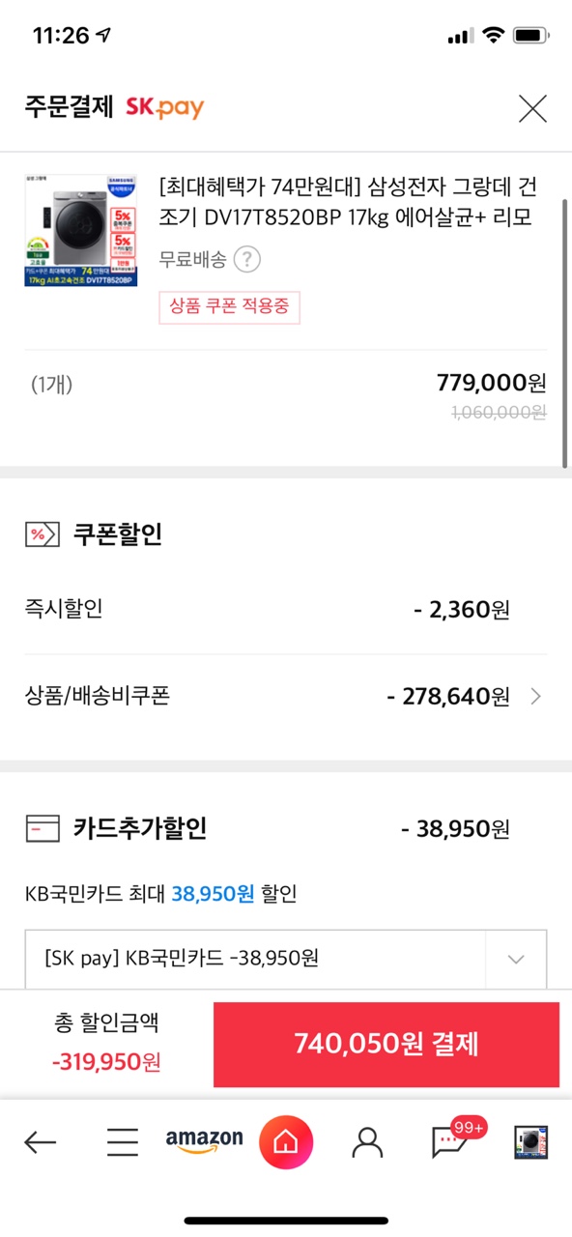The height and width of the screenshot is (1237, 572).
Task: Tap the coupon discount section icon
Action: click(41, 533)
